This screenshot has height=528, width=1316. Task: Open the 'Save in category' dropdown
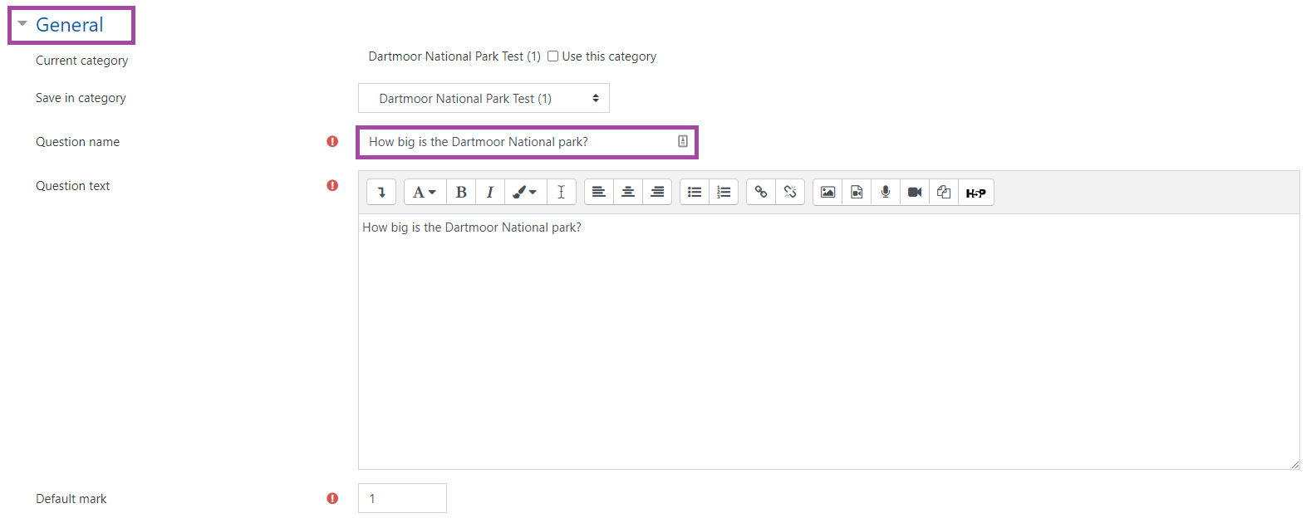click(x=484, y=99)
